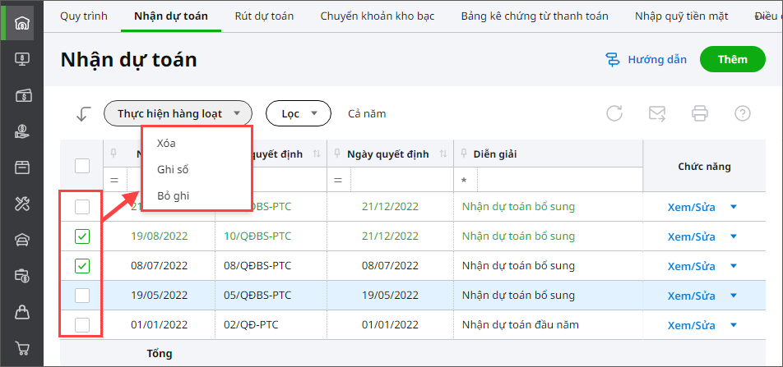The image size is (783, 367).
Task: Switch to the Chuyển khoản kho bạc tab
Action: coord(378,16)
